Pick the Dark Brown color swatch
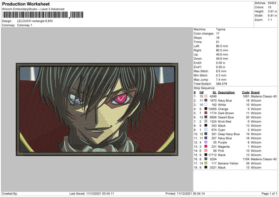 (206, 113)
